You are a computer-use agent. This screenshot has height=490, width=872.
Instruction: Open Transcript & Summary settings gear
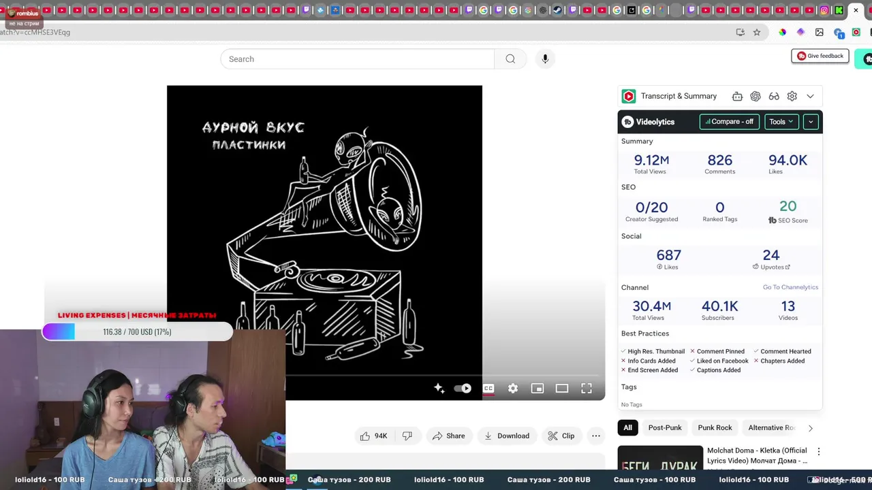792,97
